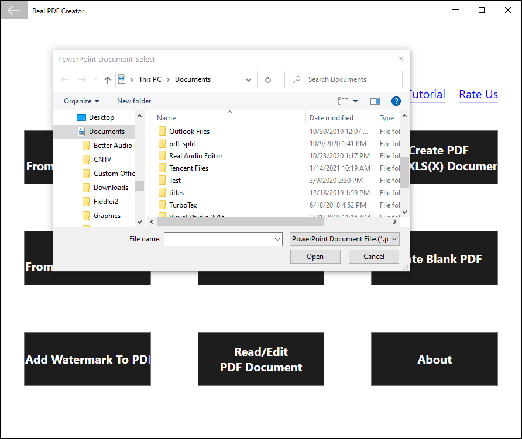Open the Organize menu

point(81,101)
